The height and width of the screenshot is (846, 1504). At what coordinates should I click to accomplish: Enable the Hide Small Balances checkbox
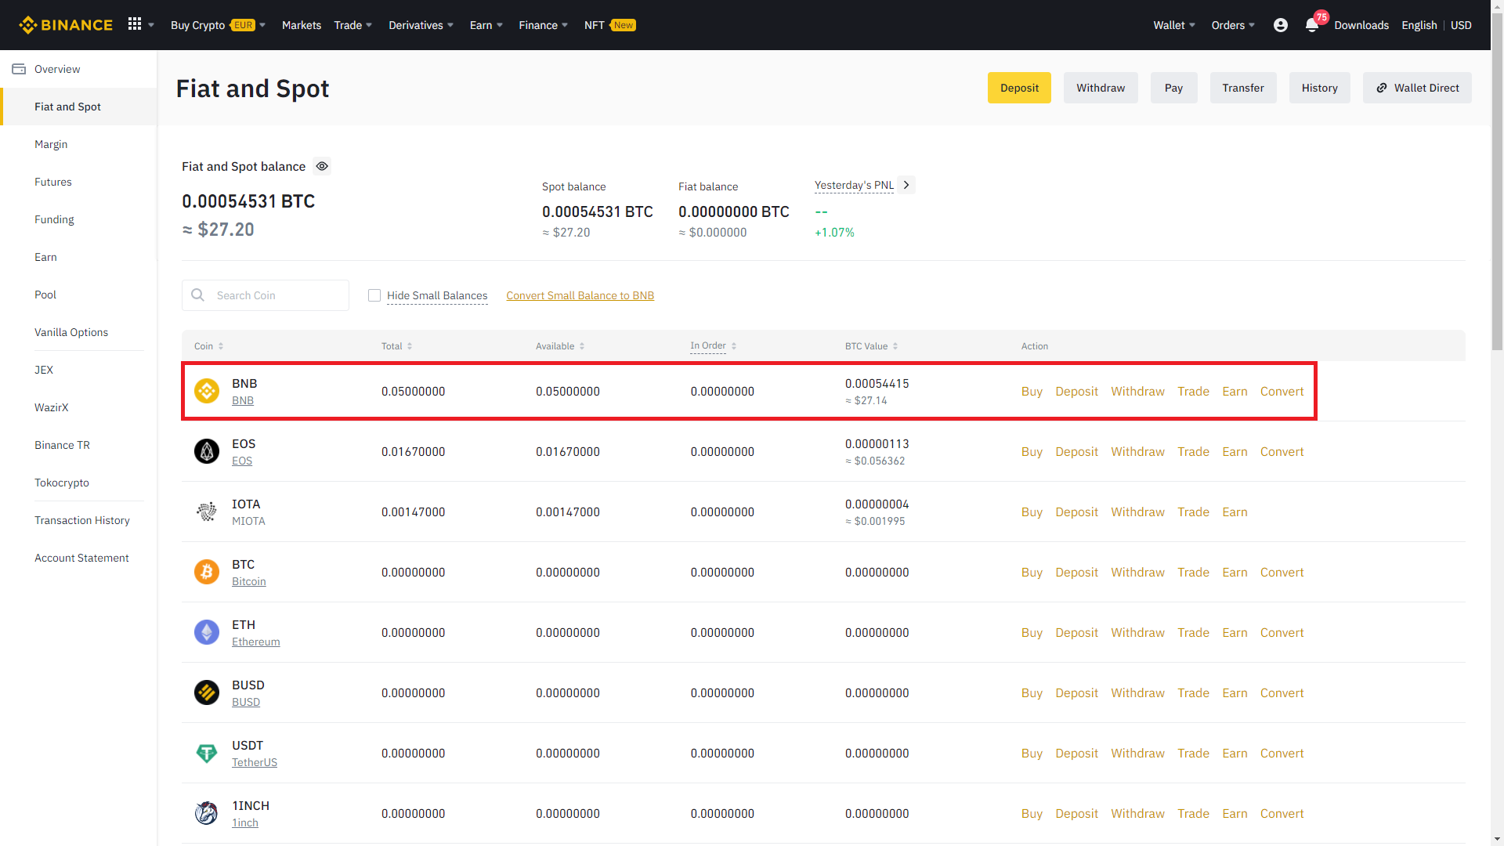[x=374, y=295]
